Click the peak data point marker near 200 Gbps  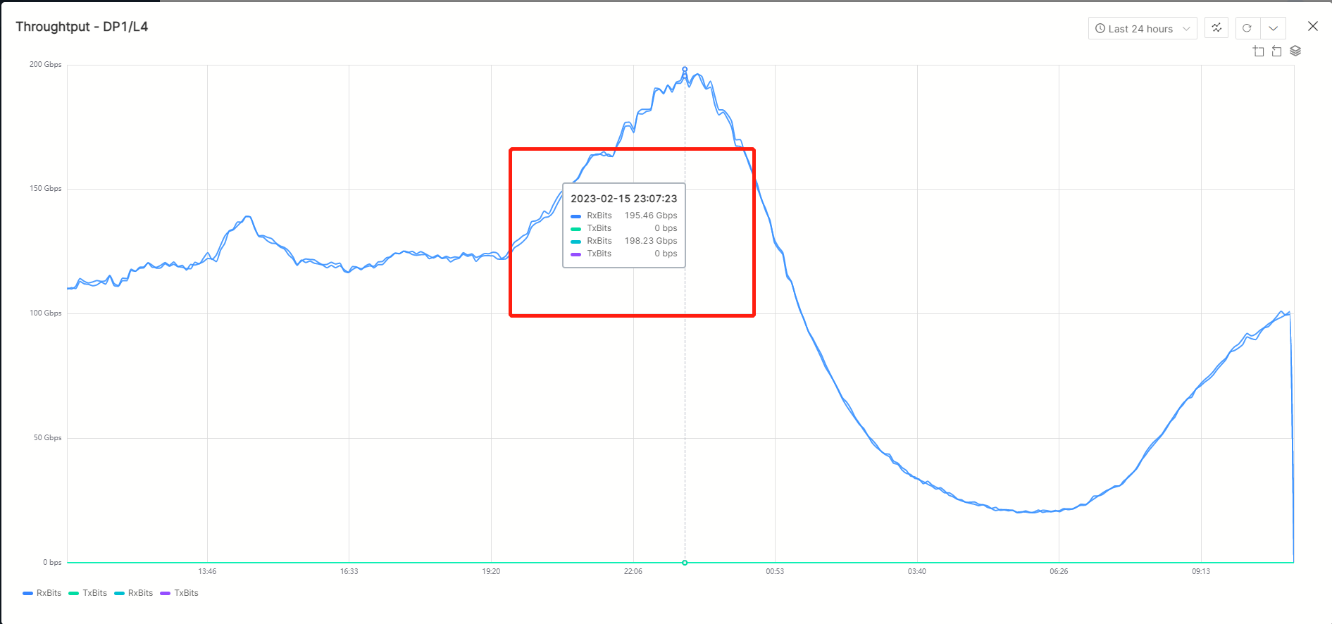tap(685, 69)
